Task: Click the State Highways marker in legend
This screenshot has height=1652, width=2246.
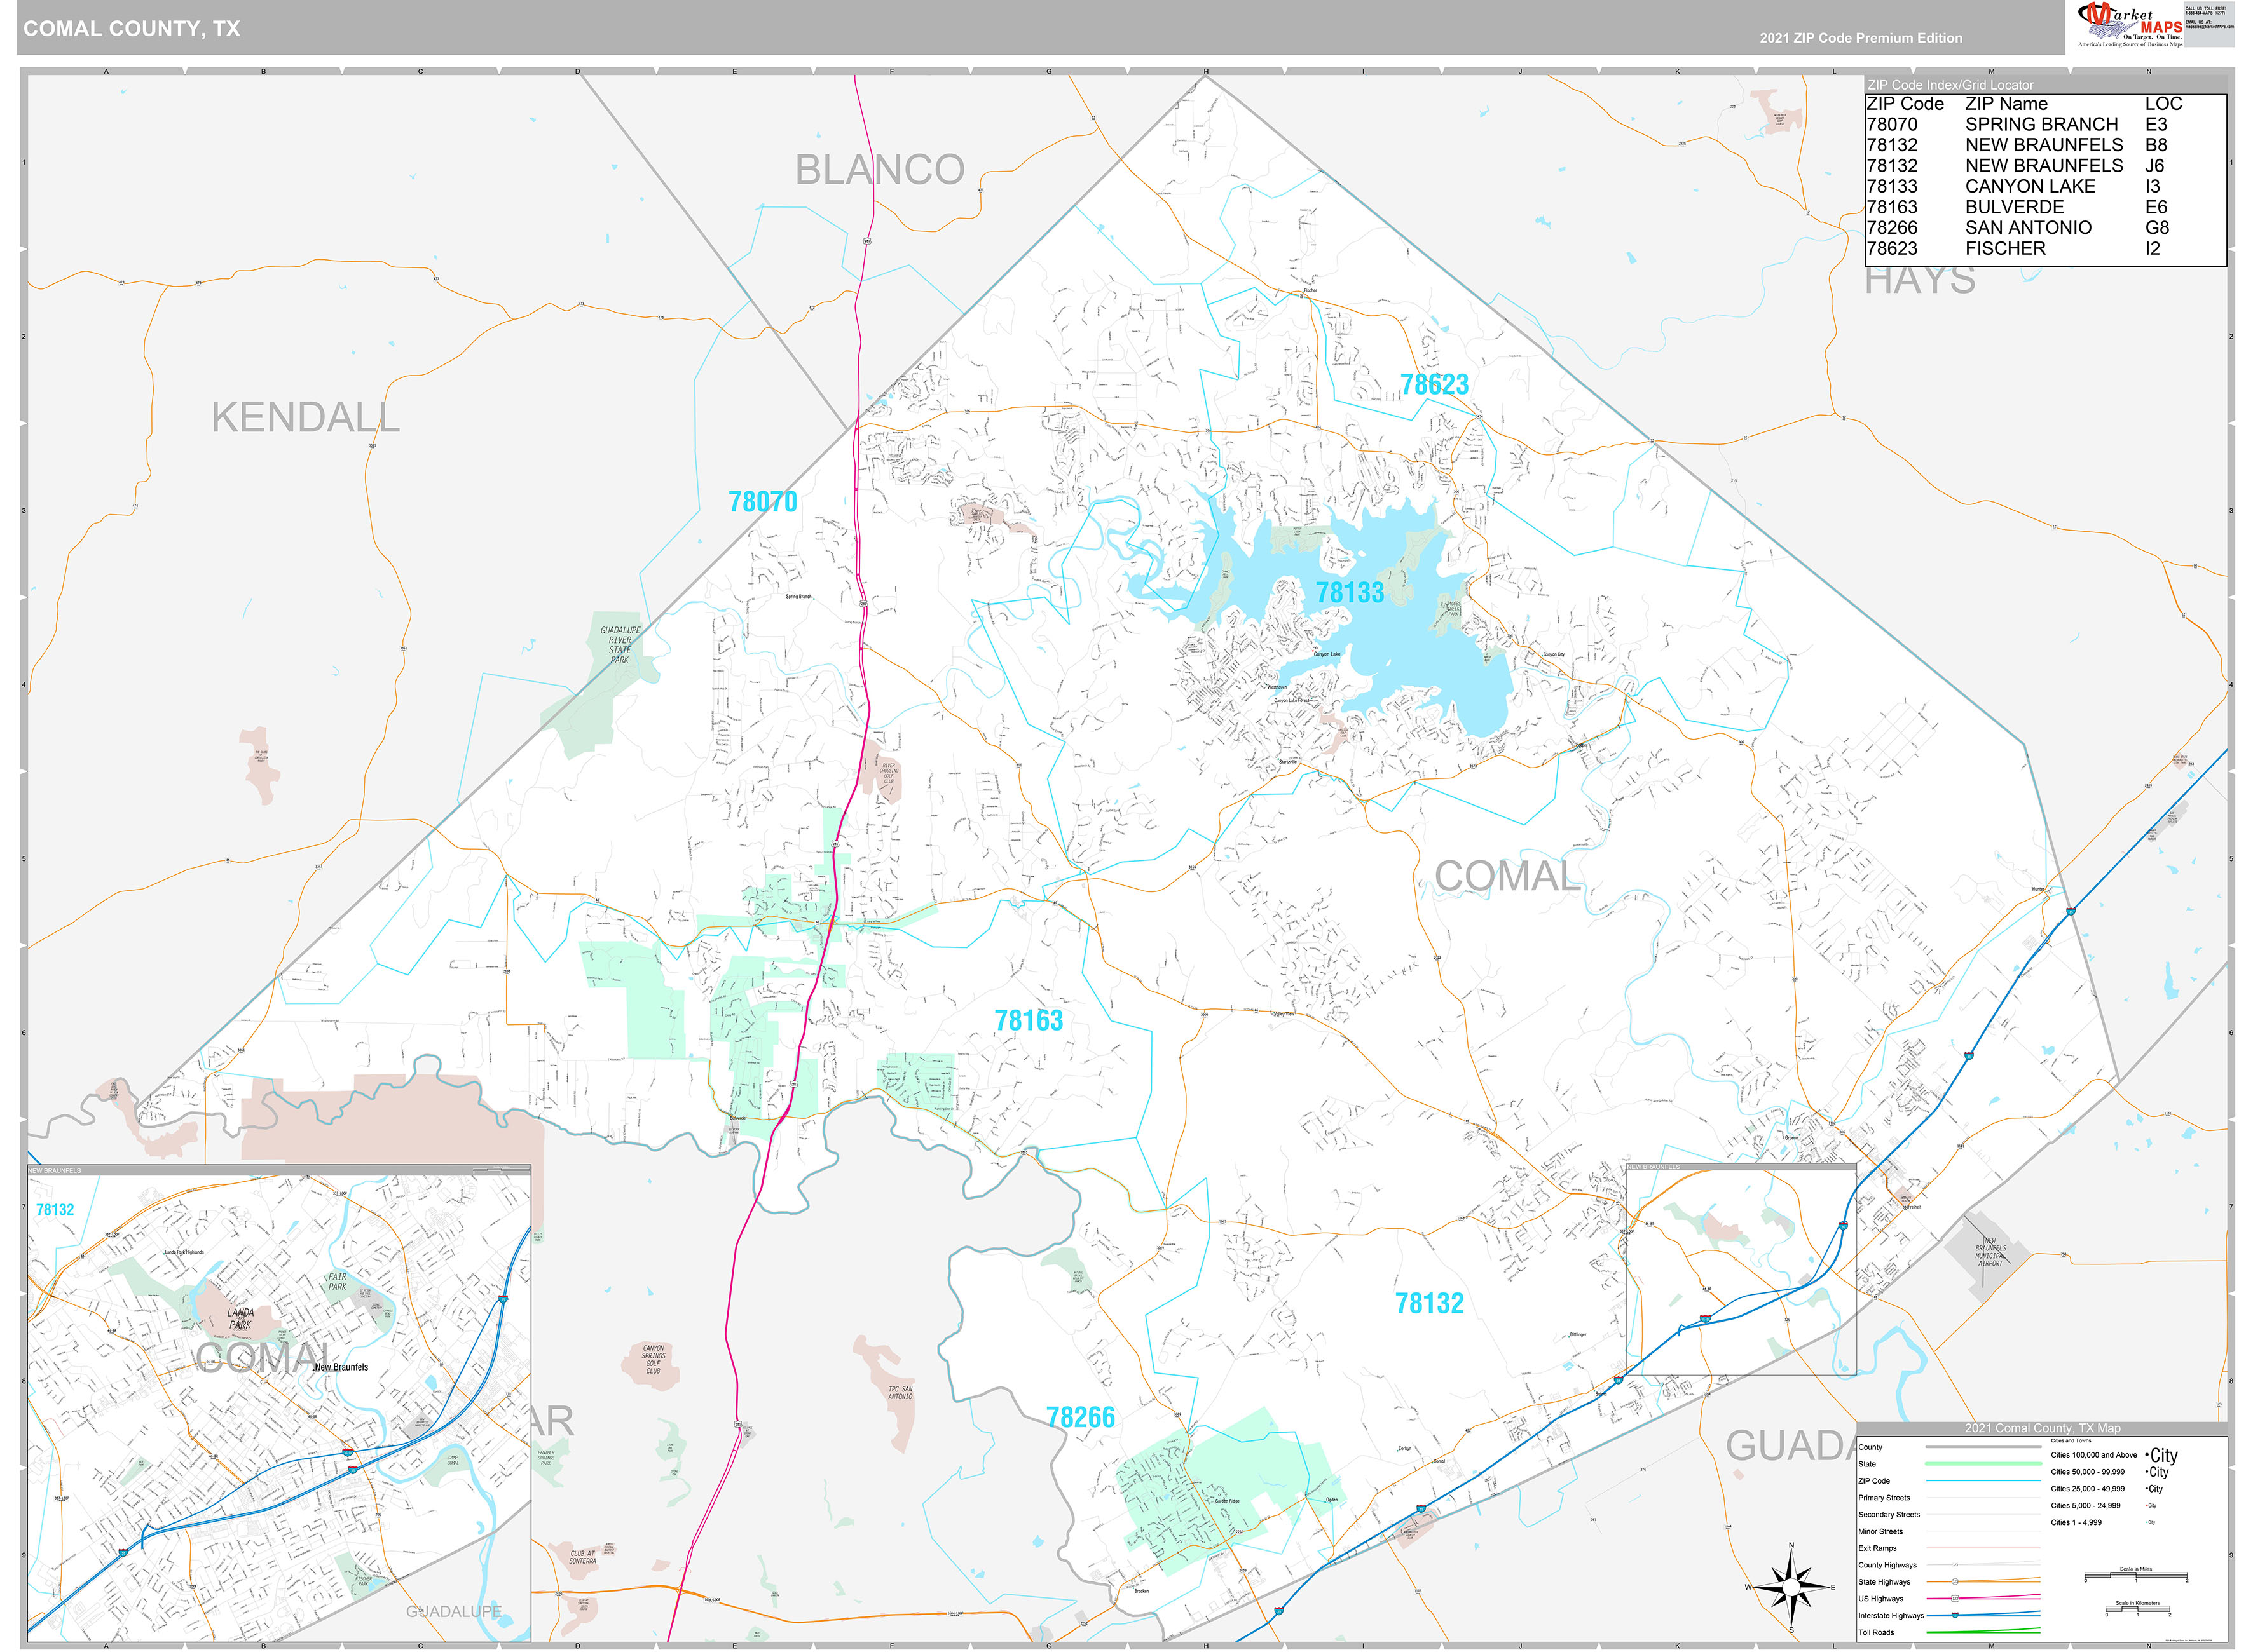Action: pyautogui.click(x=1955, y=1582)
